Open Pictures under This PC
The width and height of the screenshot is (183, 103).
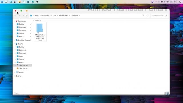coord(21,59)
